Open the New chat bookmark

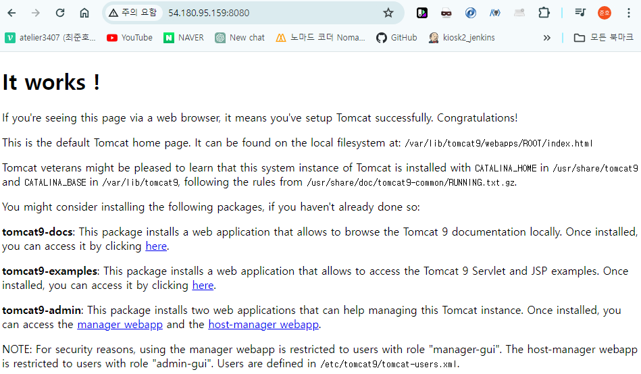tap(240, 38)
